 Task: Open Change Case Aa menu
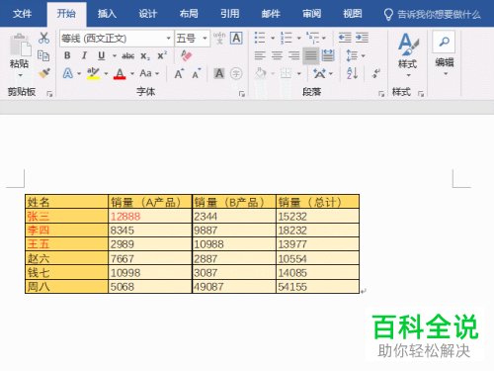click(149, 73)
